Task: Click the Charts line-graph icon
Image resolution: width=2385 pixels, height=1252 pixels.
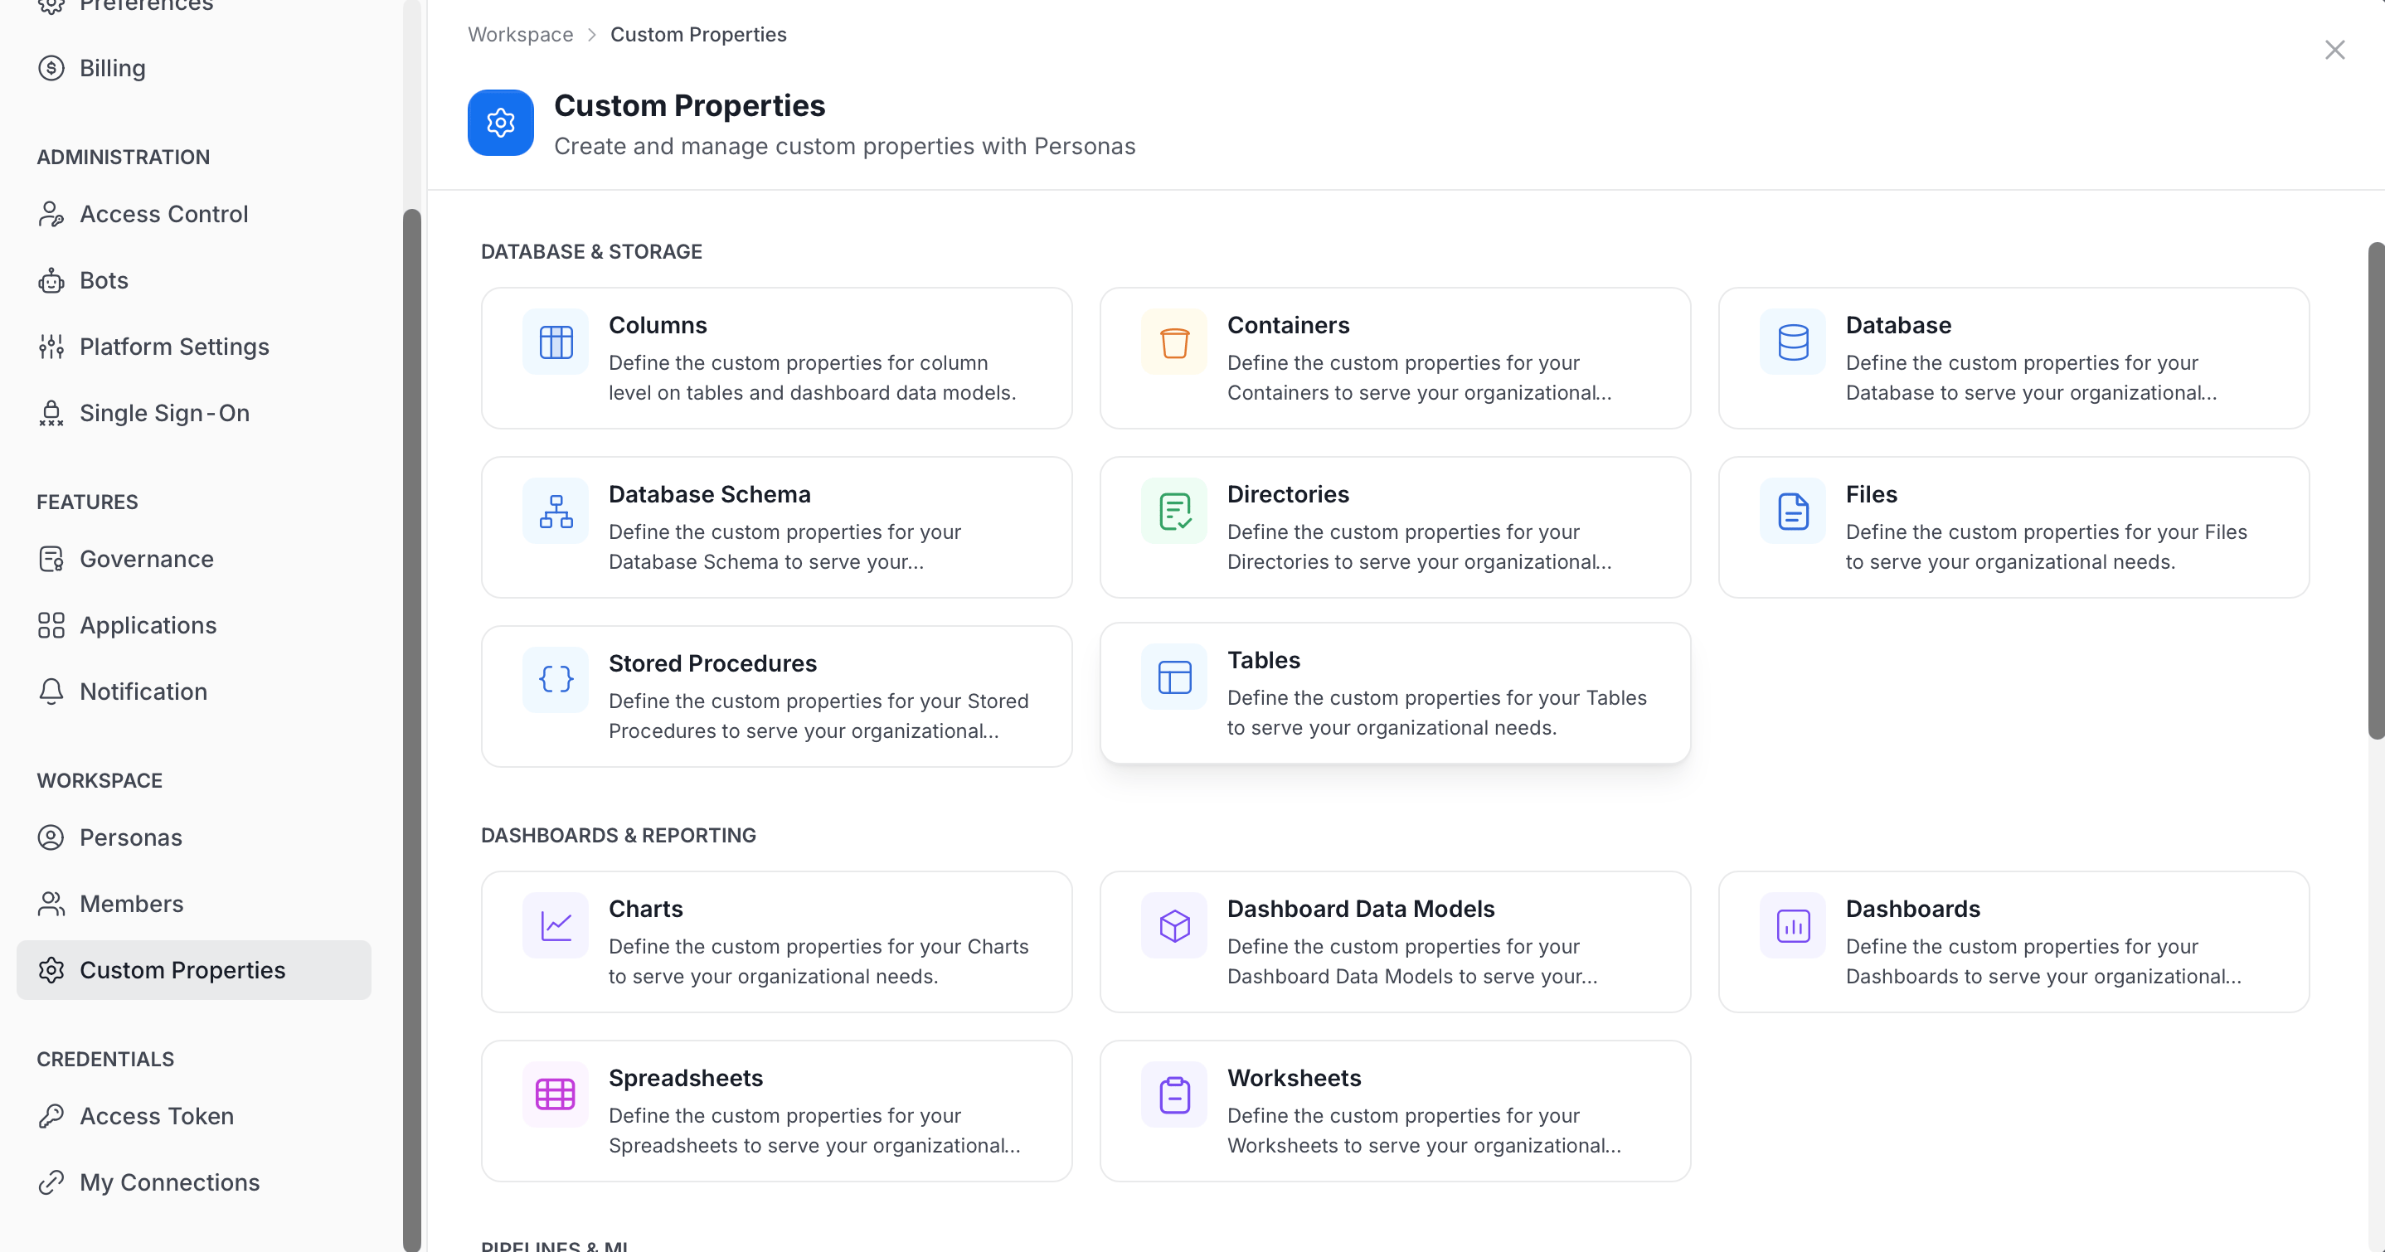Action: (x=556, y=925)
